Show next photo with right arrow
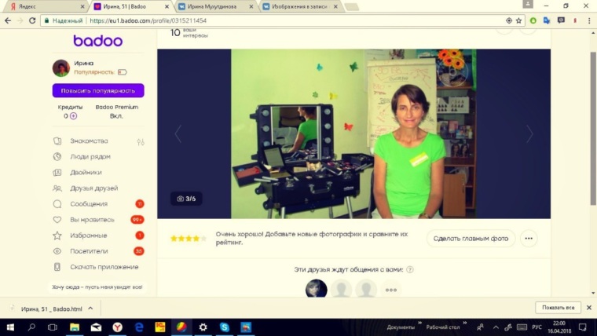597x336 pixels. pos(529,134)
